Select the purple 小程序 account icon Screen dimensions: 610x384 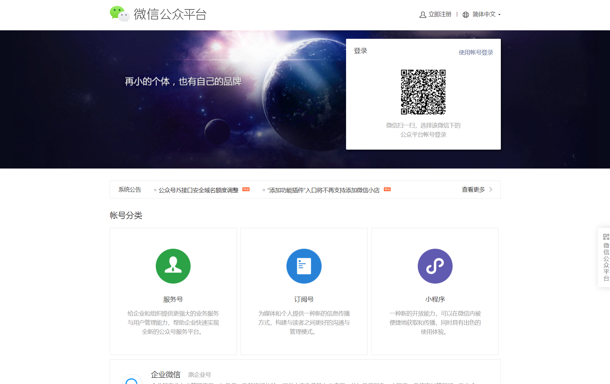click(x=435, y=266)
